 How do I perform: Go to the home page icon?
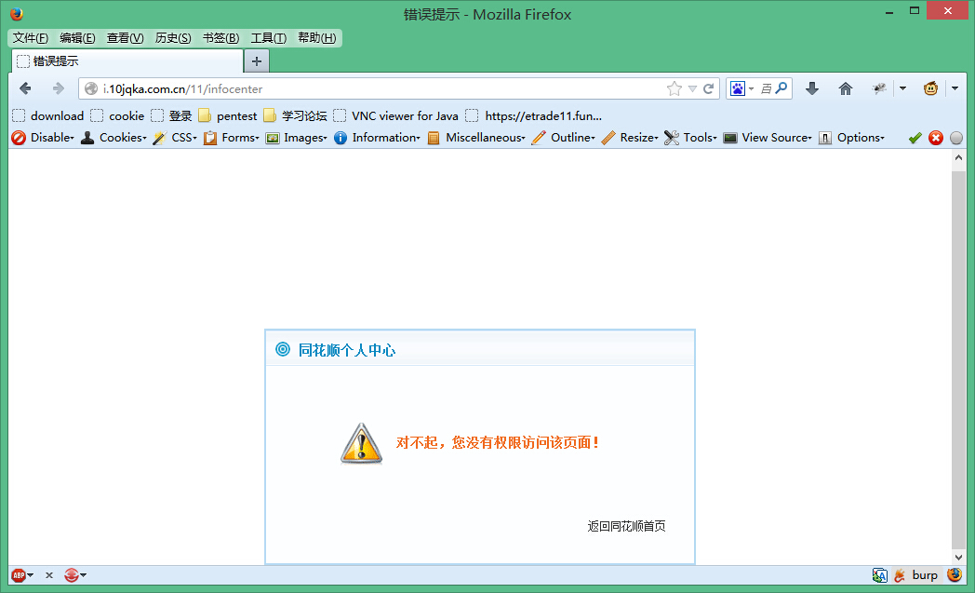846,88
